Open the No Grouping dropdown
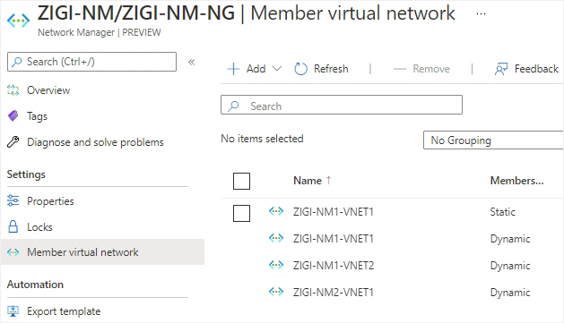This screenshot has height=323, width=564. coord(493,140)
